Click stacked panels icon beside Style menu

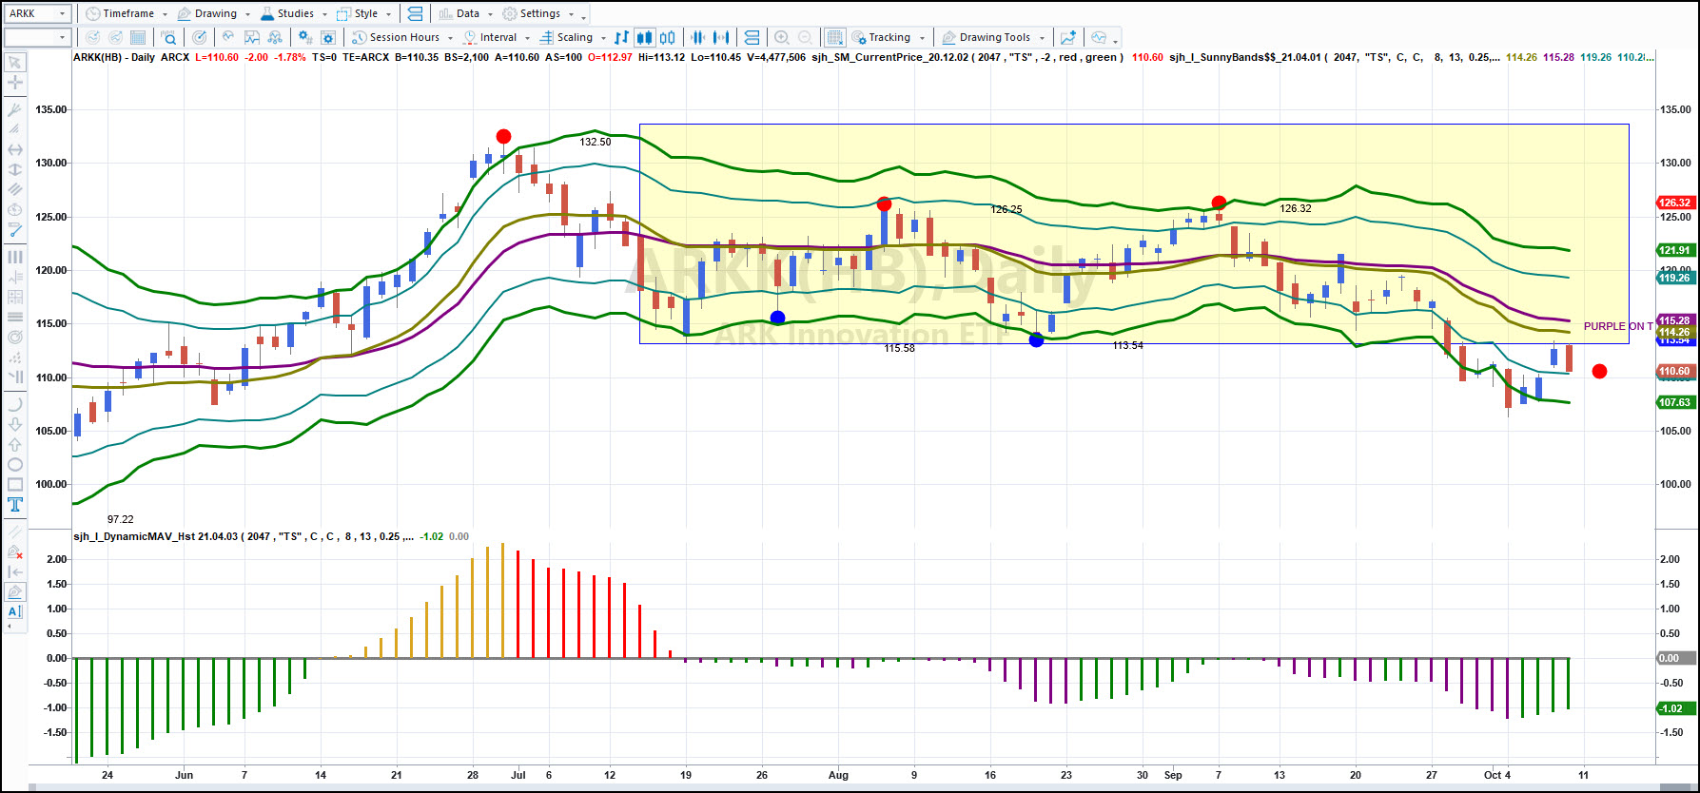pyautogui.click(x=414, y=14)
